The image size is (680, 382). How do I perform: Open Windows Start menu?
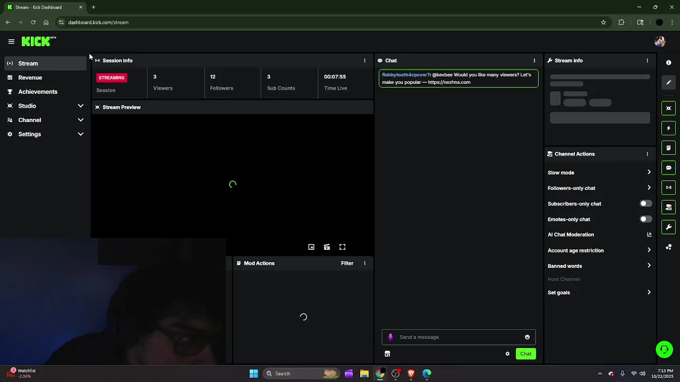tap(253, 374)
